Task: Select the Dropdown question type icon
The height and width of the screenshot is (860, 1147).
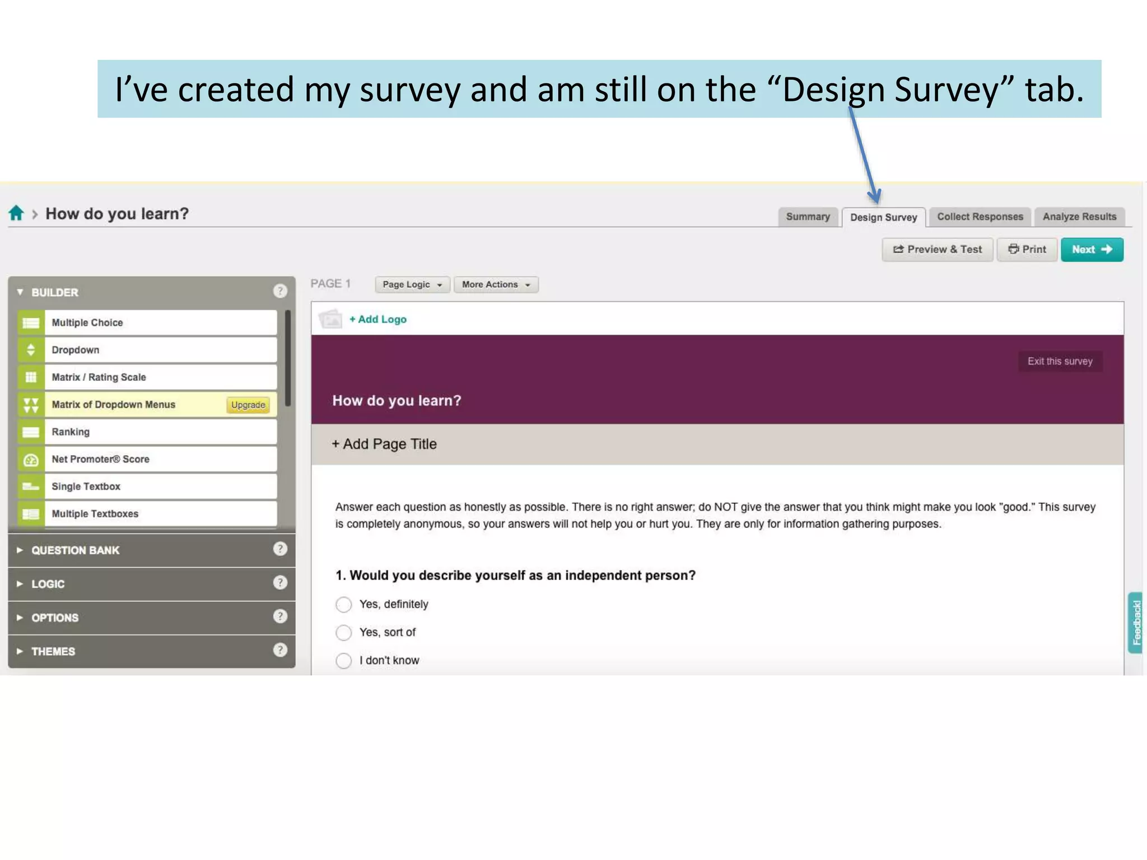Action: pos(31,350)
